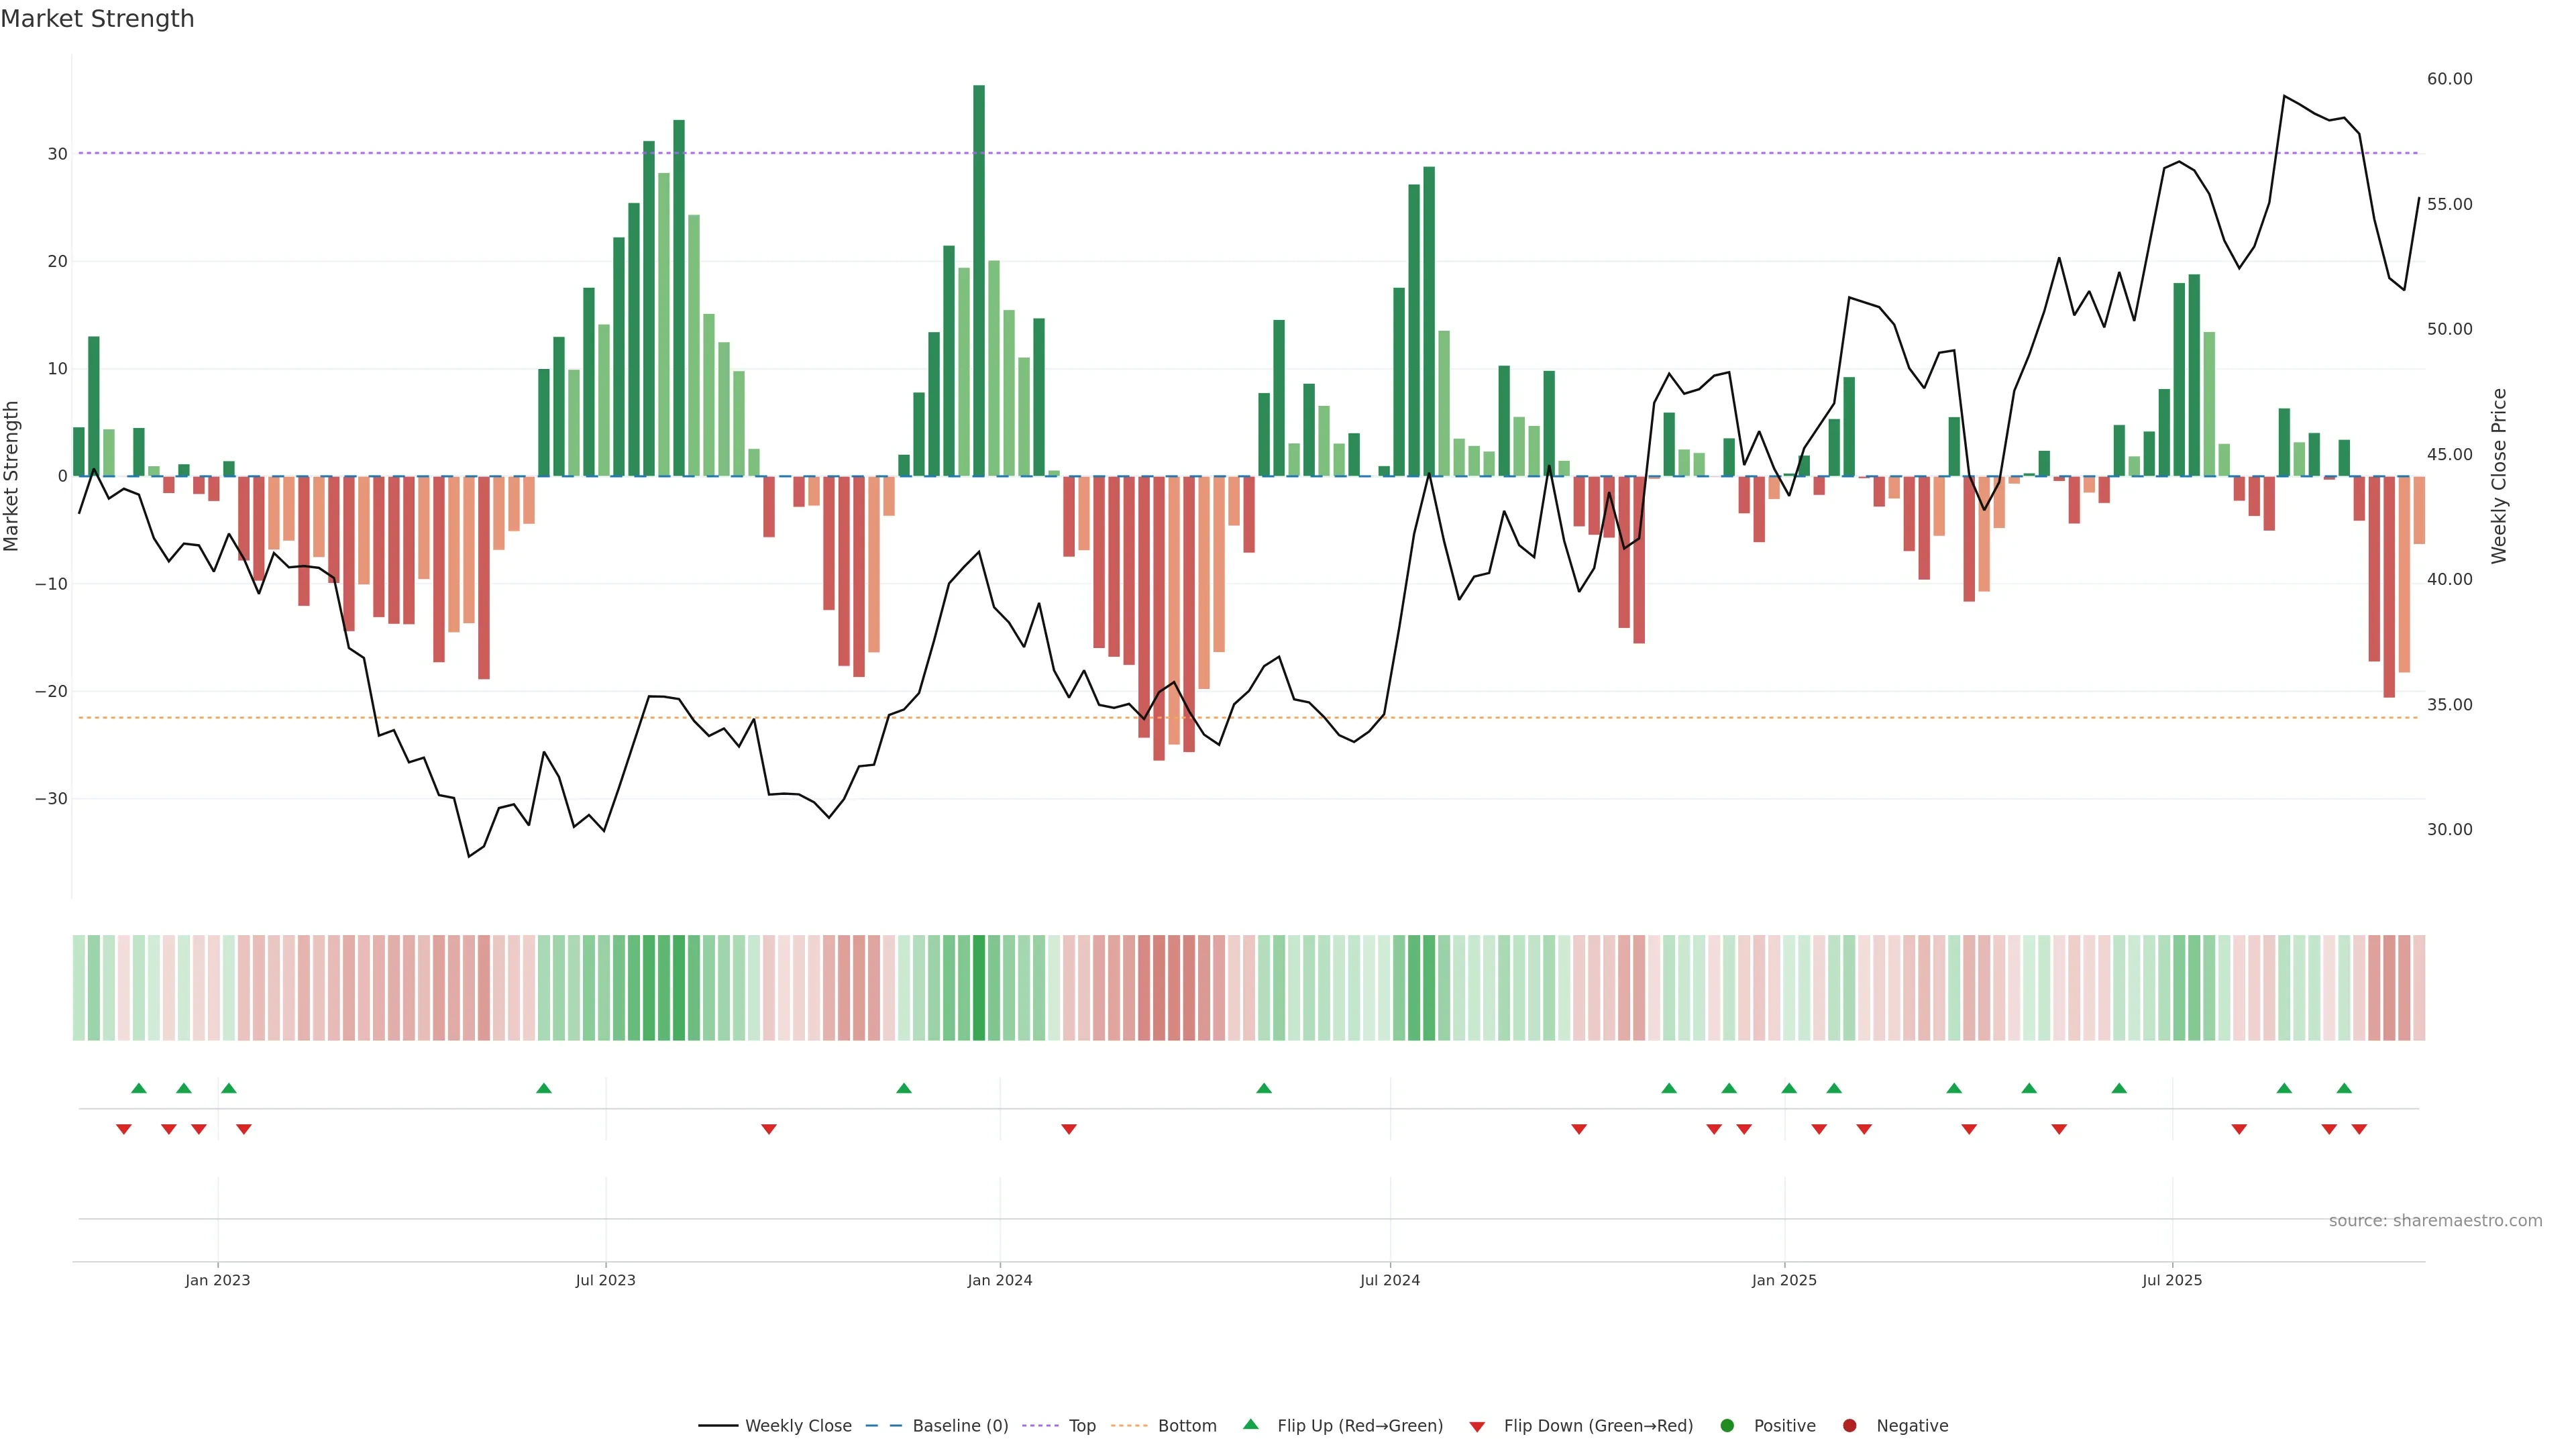Click the last green flip-up triangle marker
The height and width of the screenshot is (1449, 2576).
(x=2344, y=1088)
